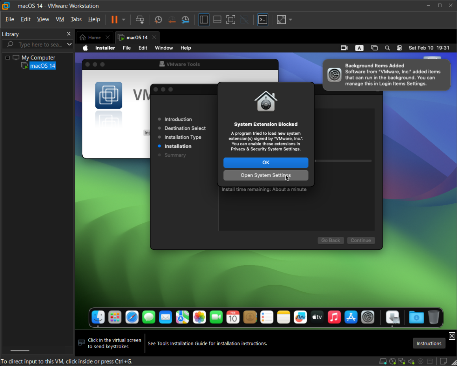Toggle the console view toolbar icon
Image resolution: width=457 pixels, height=366 pixels.
point(263,20)
